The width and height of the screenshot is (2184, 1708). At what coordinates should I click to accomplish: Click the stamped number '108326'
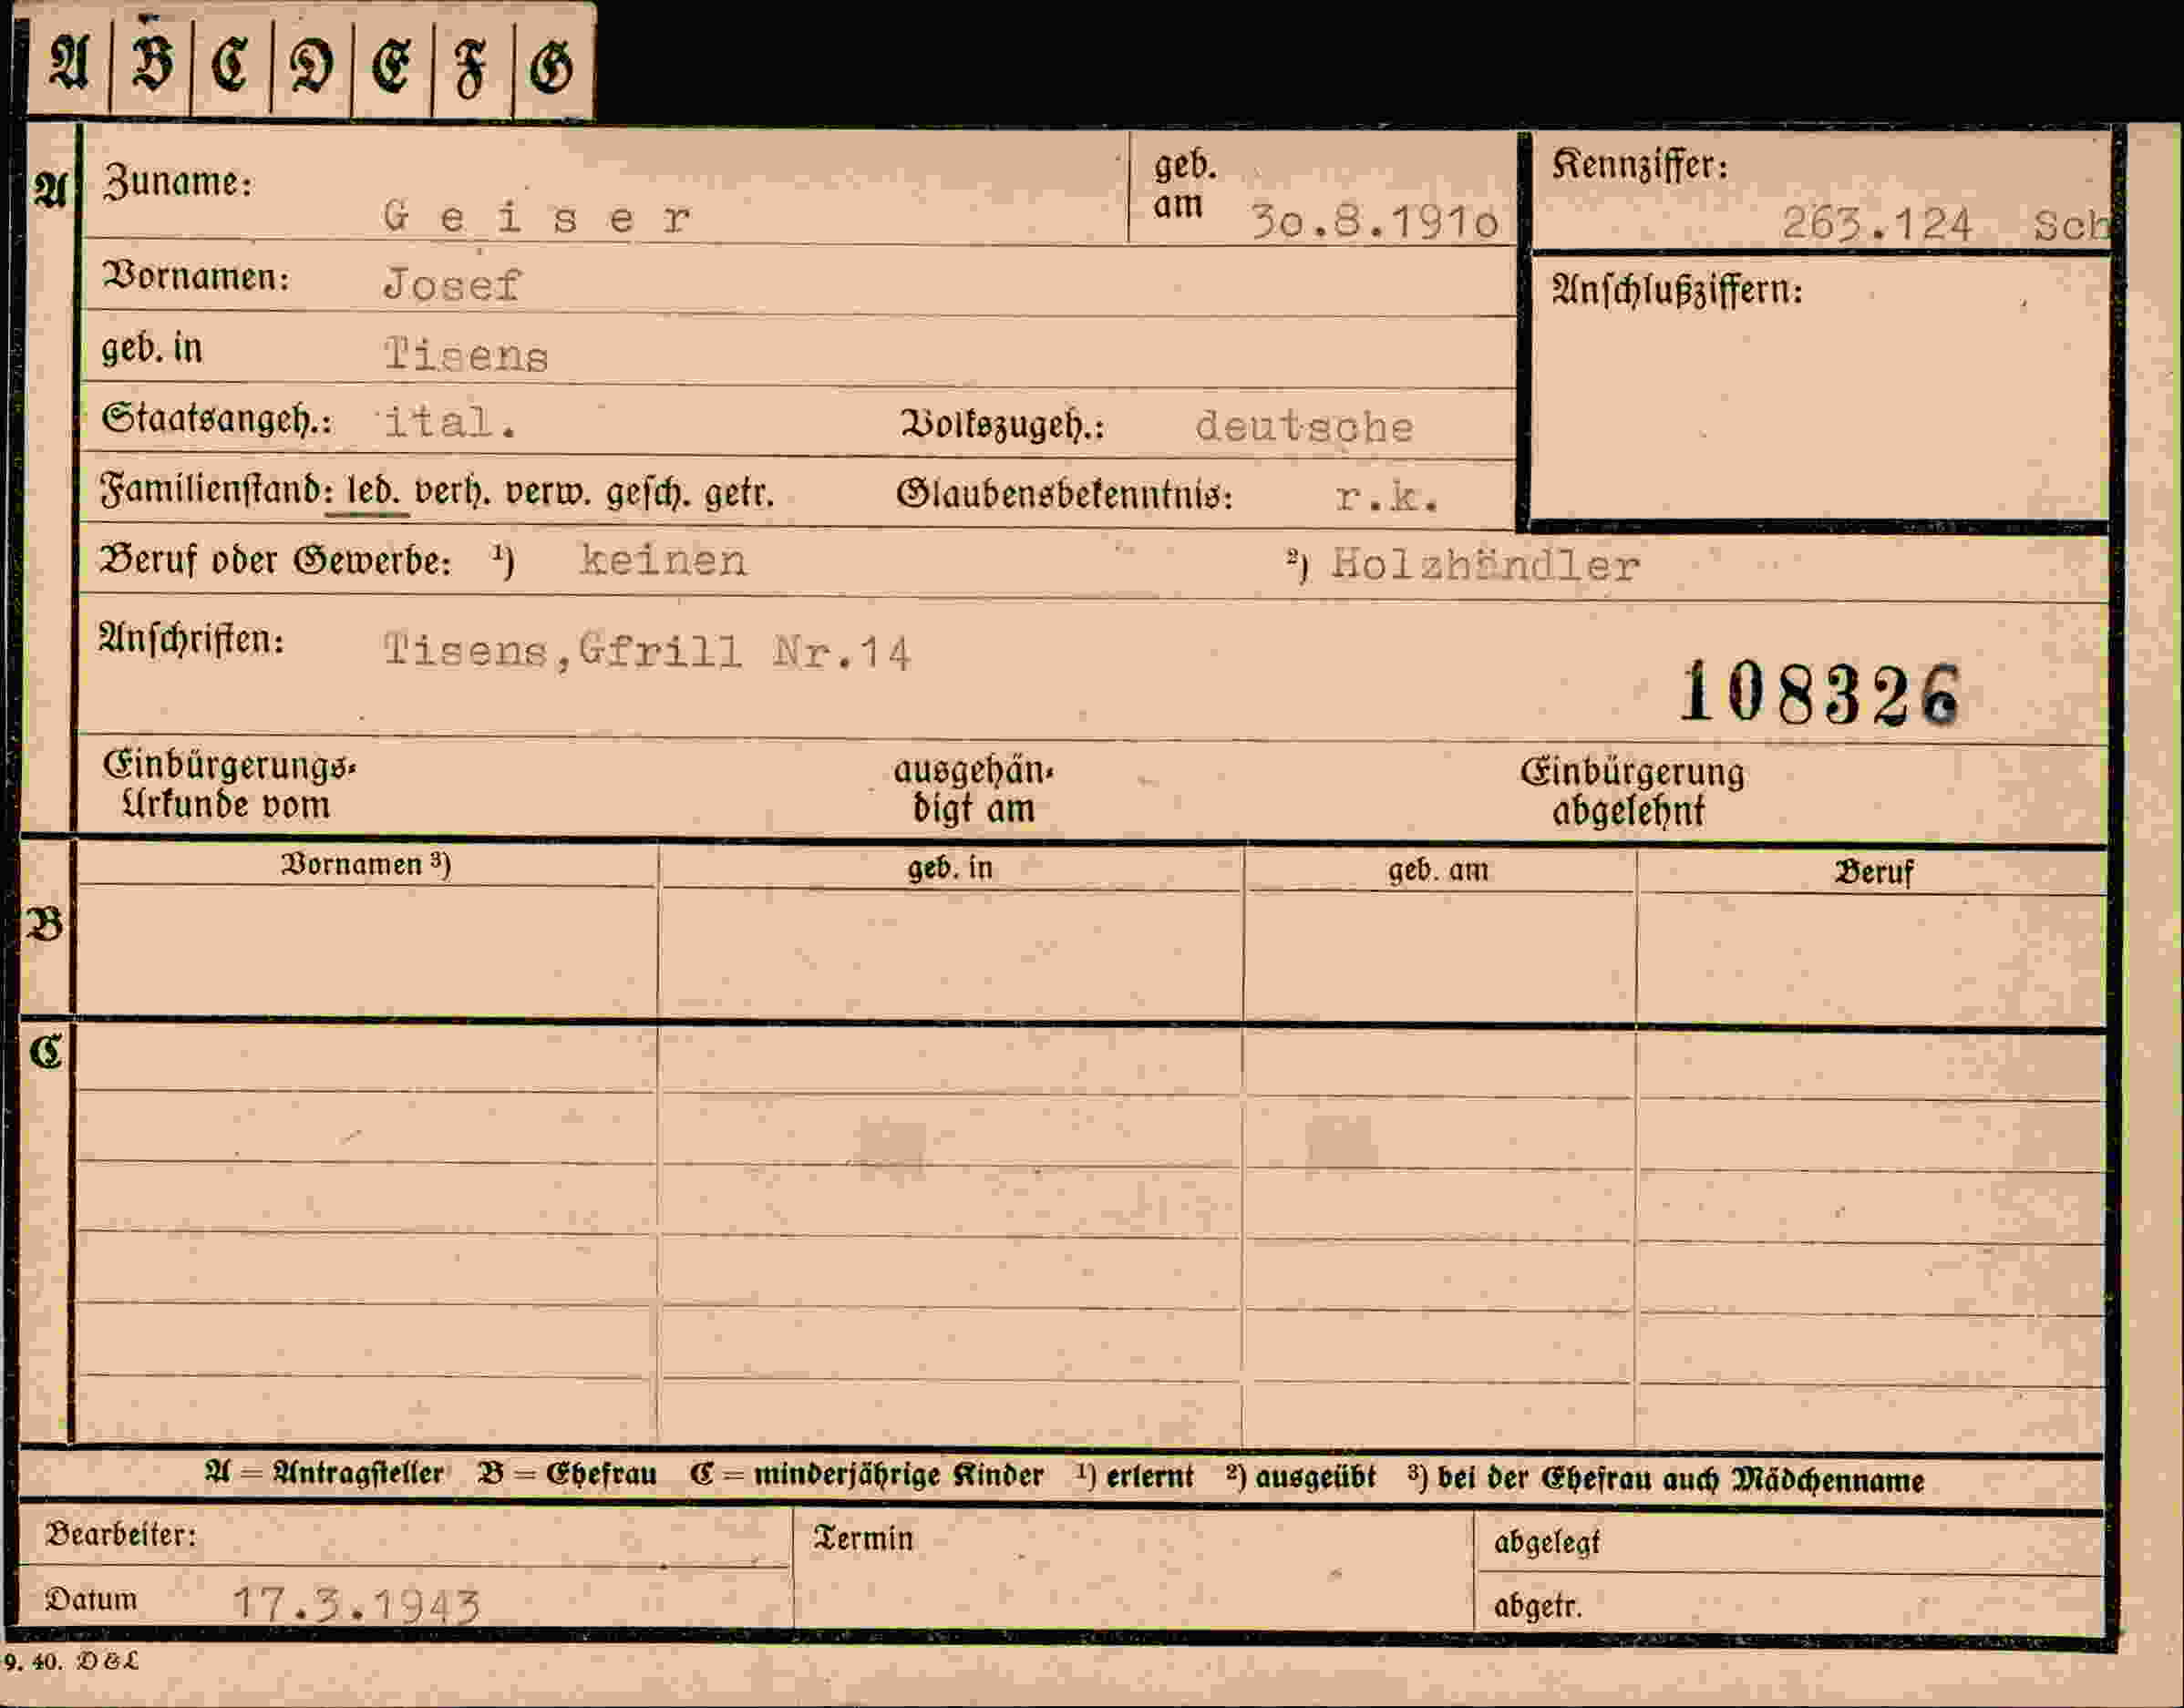tap(1819, 693)
